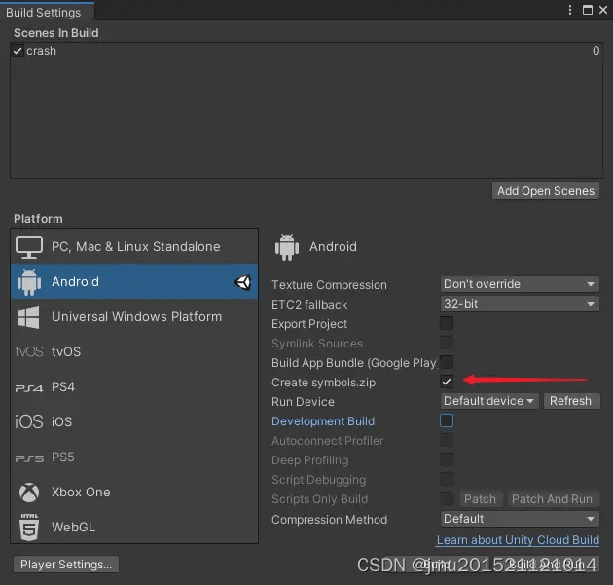Image resolution: width=613 pixels, height=585 pixels.
Task: Click the Patch And Run button
Action: 553,499
